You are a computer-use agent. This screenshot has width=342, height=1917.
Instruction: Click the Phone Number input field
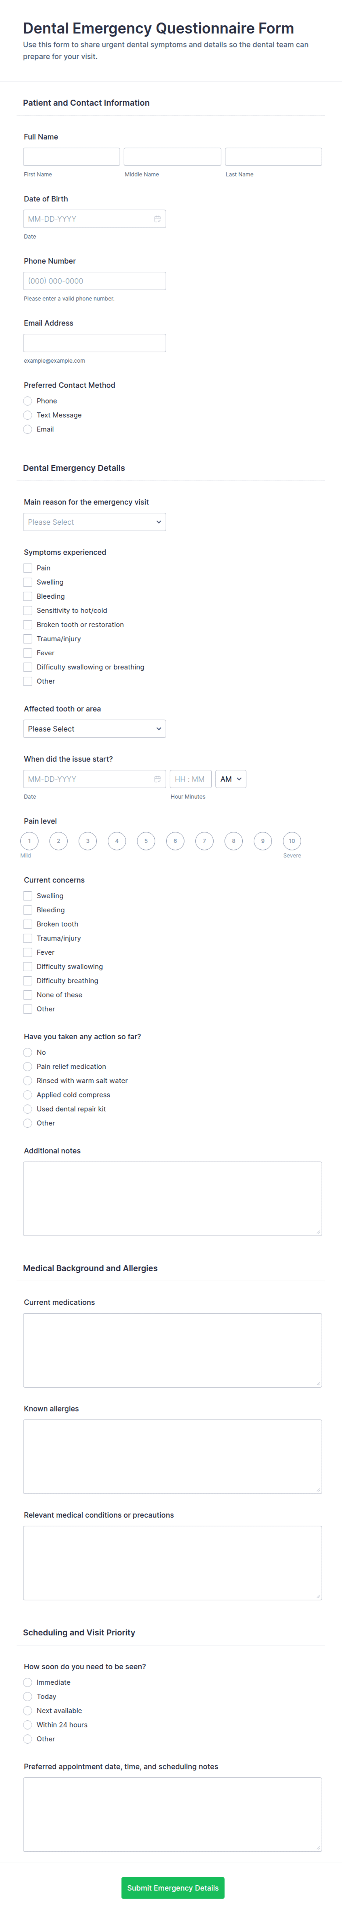tap(95, 281)
